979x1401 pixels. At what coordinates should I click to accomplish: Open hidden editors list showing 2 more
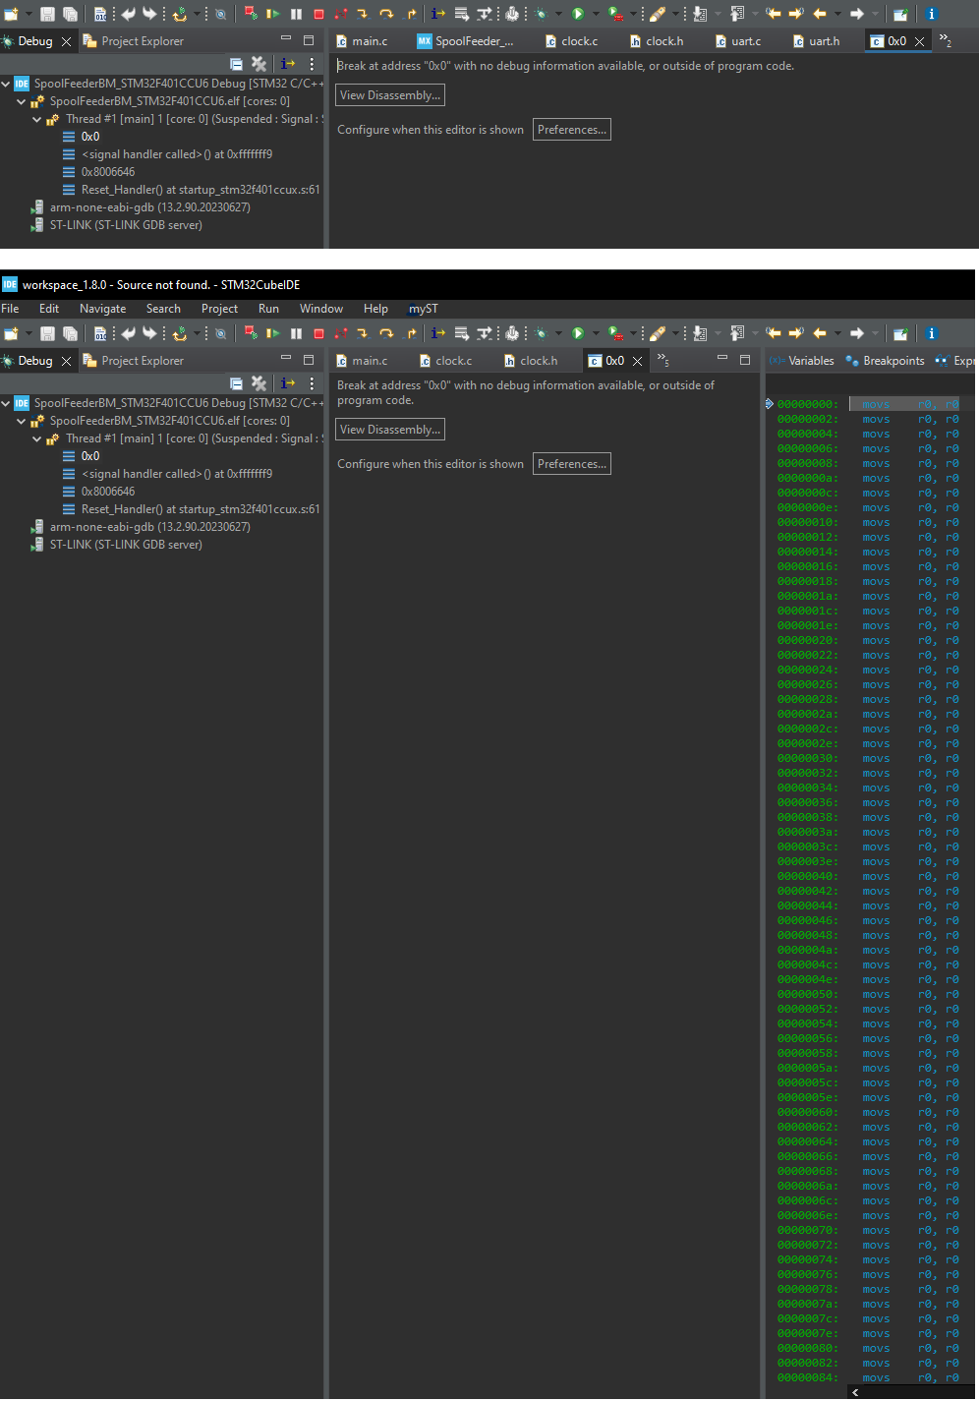[946, 40]
